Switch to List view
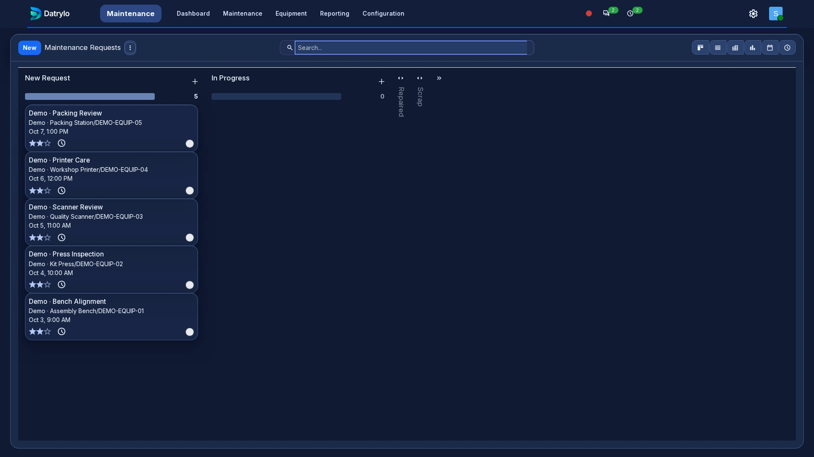814x457 pixels. coord(718,48)
